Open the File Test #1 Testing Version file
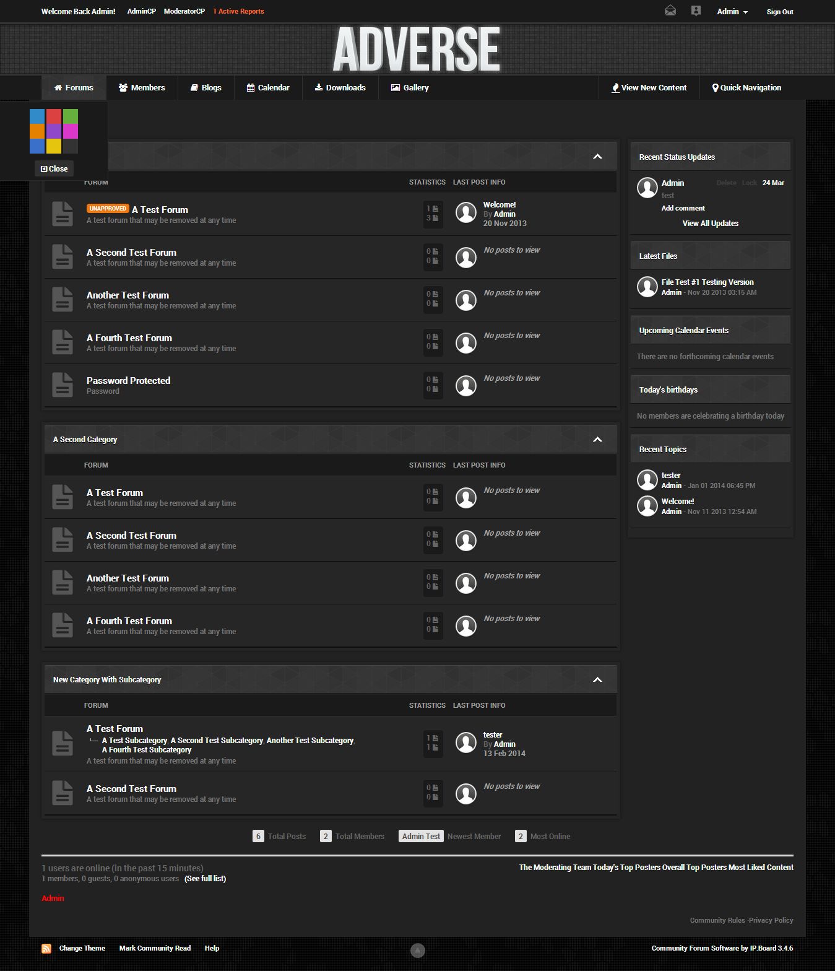The height and width of the screenshot is (971, 835). coord(707,282)
